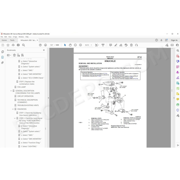Image resolution: width=180 pixels, height=180 pixels.
Task: Click the scrolling mode icon
Action: coord(103,45)
